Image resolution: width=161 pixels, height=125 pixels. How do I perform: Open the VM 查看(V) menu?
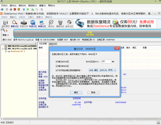coord(42,6)
